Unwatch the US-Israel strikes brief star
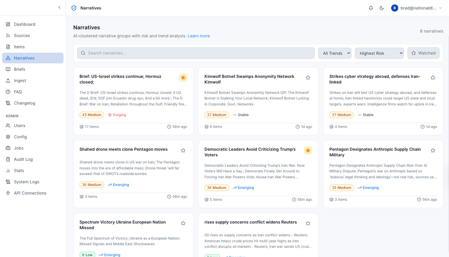449x257 pixels. 183,78
